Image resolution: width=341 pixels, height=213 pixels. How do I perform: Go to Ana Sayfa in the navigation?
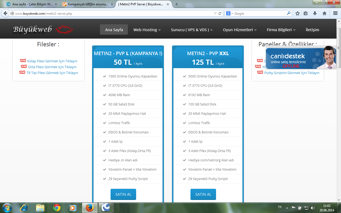(114, 30)
